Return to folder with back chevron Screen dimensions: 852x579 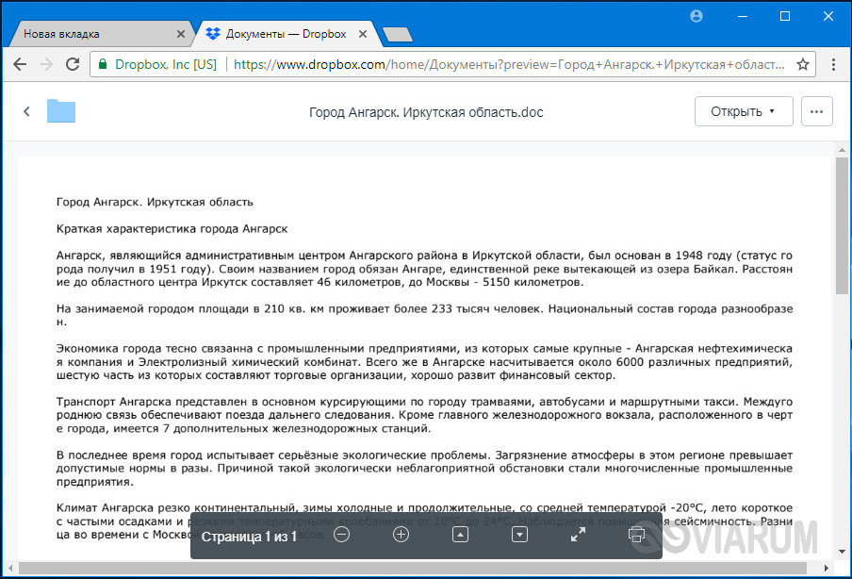pos(26,111)
